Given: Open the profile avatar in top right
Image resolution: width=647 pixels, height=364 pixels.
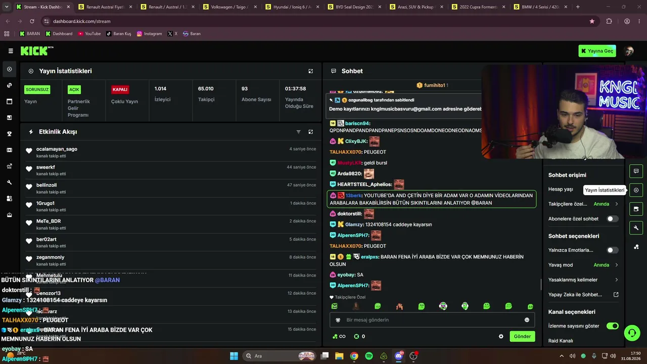Looking at the screenshot, I should point(629,51).
